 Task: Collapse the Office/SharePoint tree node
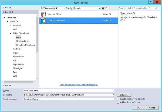click(11, 33)
